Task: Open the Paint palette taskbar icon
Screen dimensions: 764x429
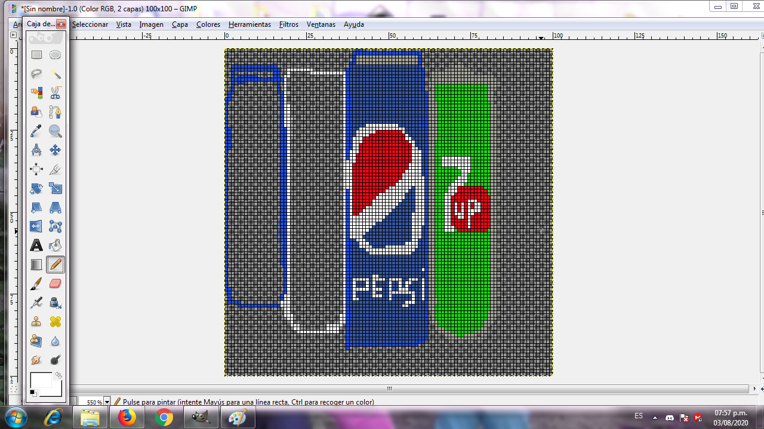Action: pyautogui.click(x=238, y=418)
